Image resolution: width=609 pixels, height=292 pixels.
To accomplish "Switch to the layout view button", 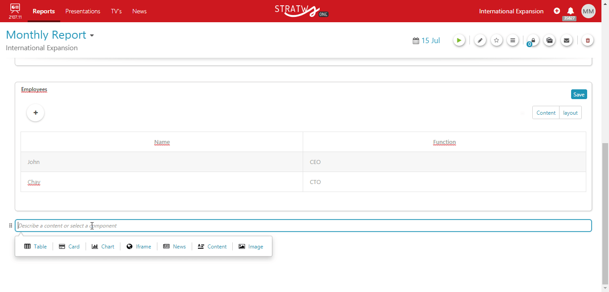I will coord(570,113).
